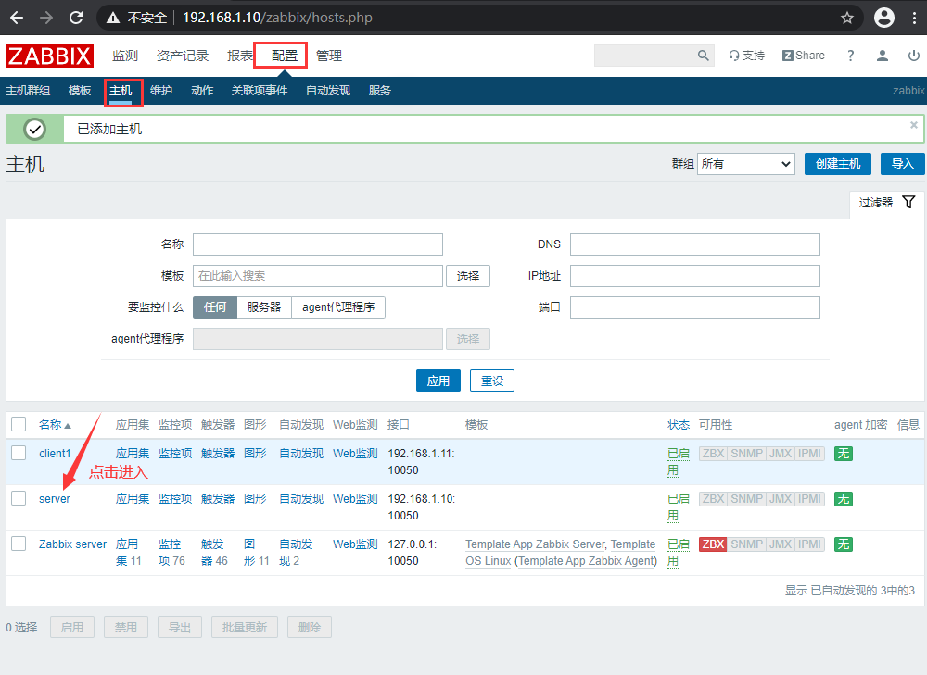
Task: Check the Zabbix server row checkbox
Action: pyautogui.click(x=19, y=544)
